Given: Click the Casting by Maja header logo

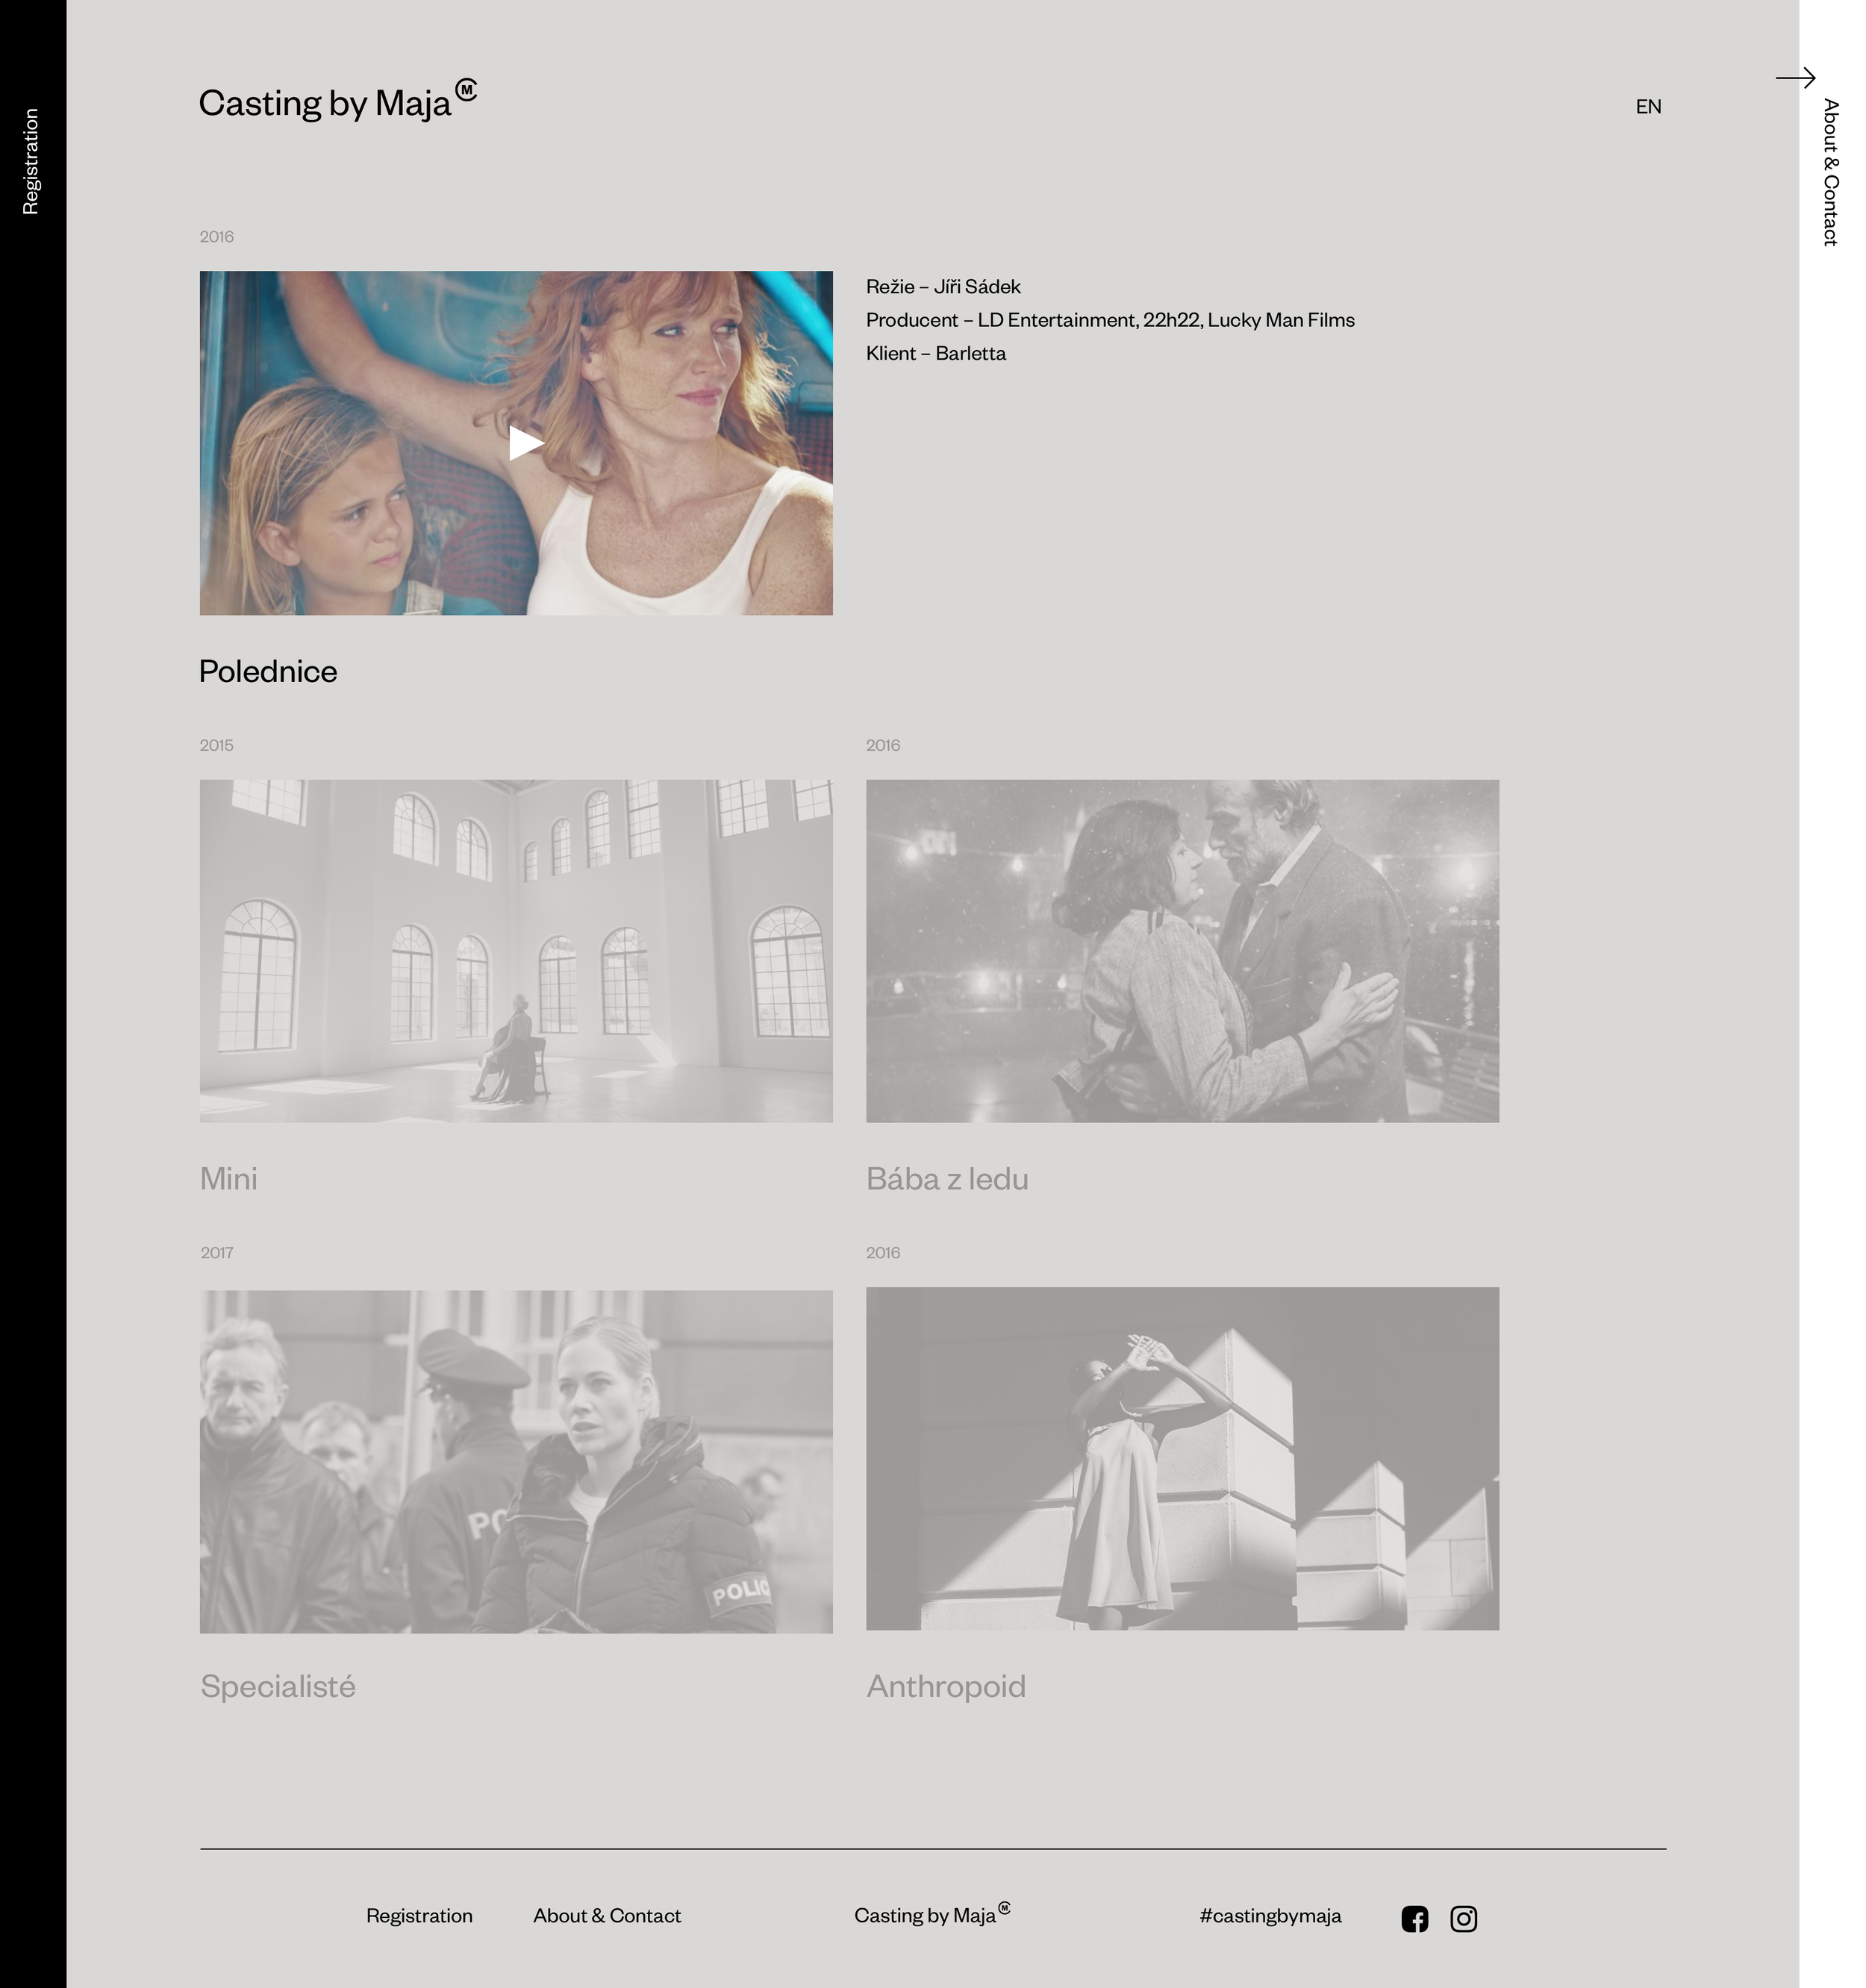Looking at the screenshot, I should tap(337, 102).
